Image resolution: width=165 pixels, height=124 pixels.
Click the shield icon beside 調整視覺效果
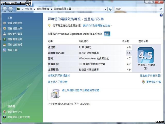pos(4,28)
